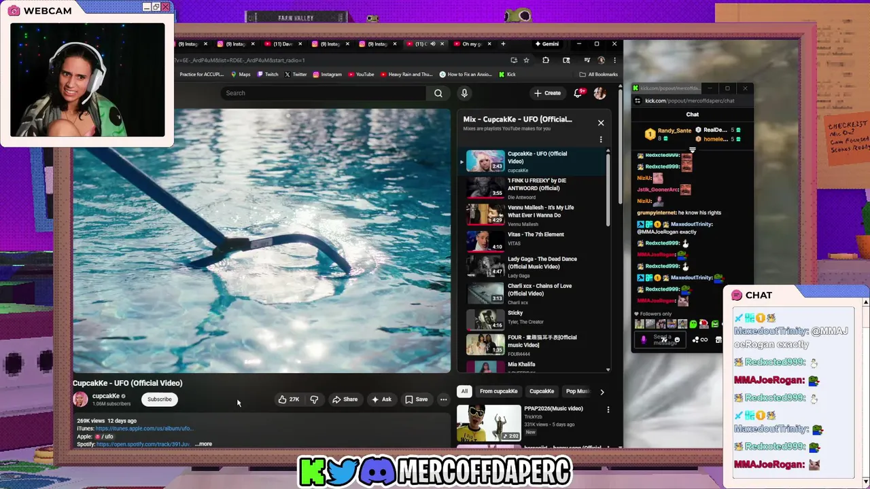Switch to the '(11) Dave' YouTube tab

pos(284,44)
